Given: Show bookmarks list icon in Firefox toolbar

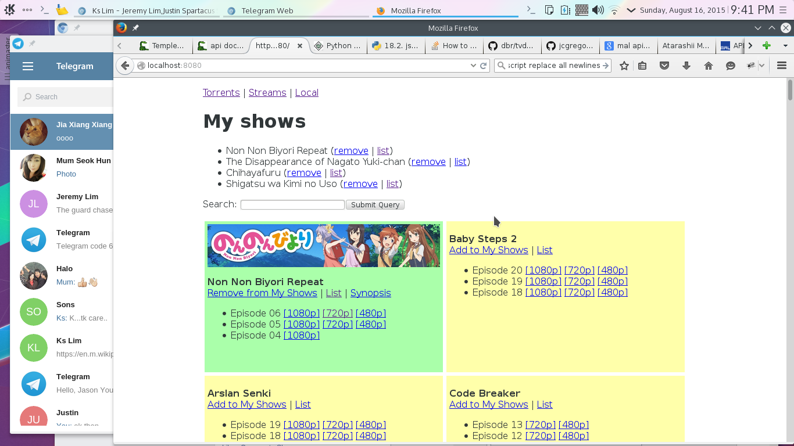Looking at the screenshot, I should tap(642, 66).
